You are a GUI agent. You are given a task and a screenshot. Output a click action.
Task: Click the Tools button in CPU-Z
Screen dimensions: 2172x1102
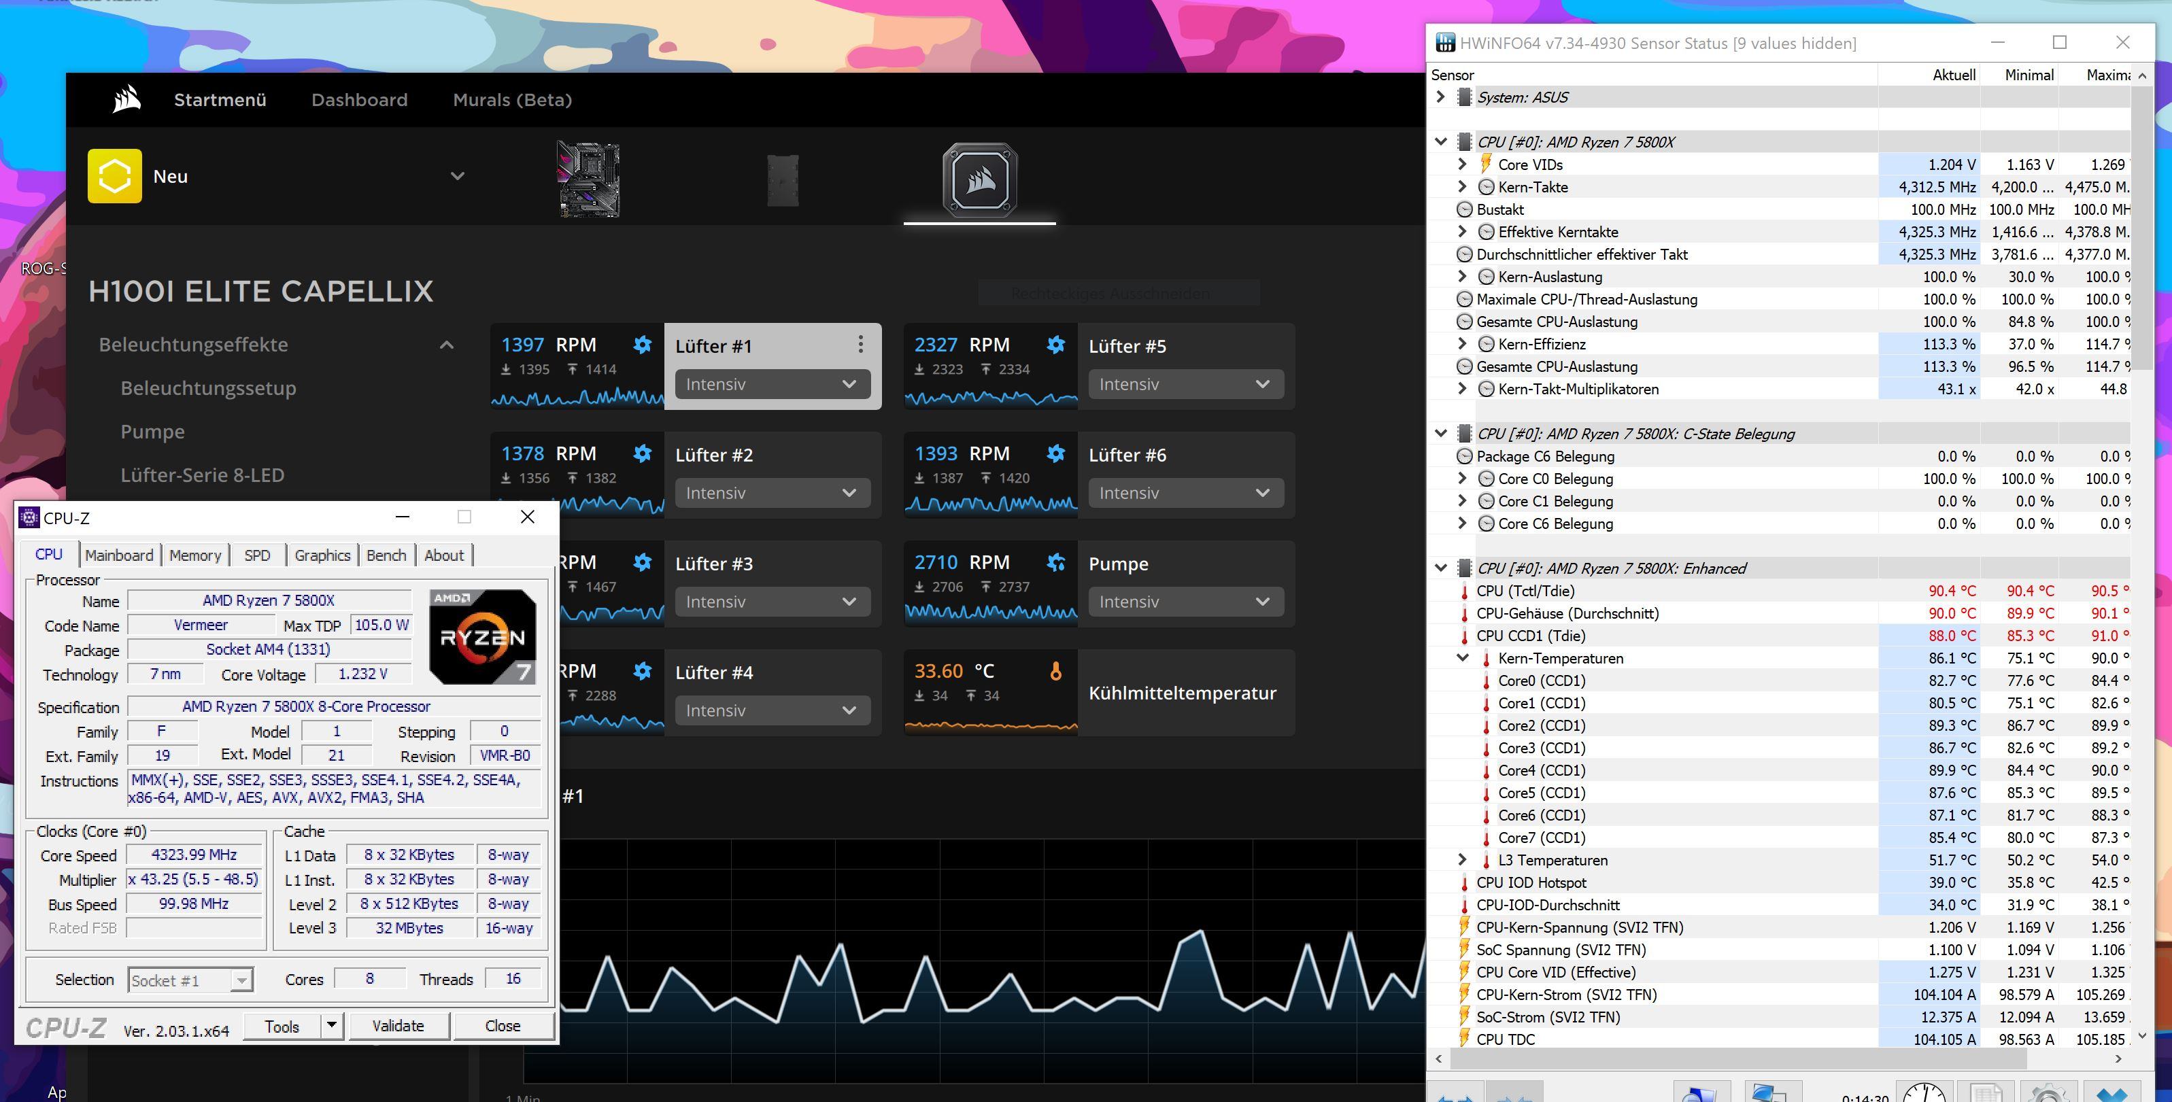click(282, 1025)
